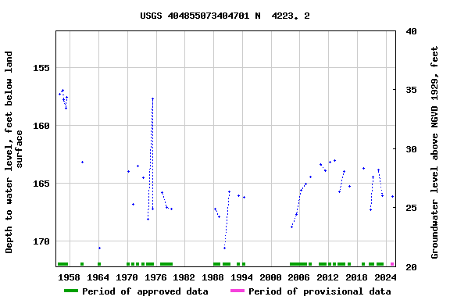Click the left axis label 'Depth to water level, feet below land surface'
This screenshot has height=300, width=450.
(x=13, y=152)
